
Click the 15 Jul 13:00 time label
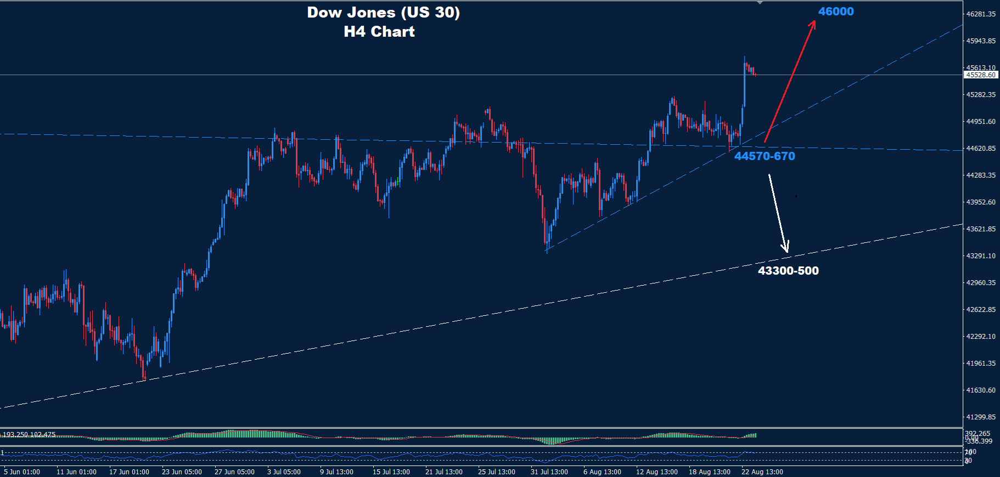391,472
